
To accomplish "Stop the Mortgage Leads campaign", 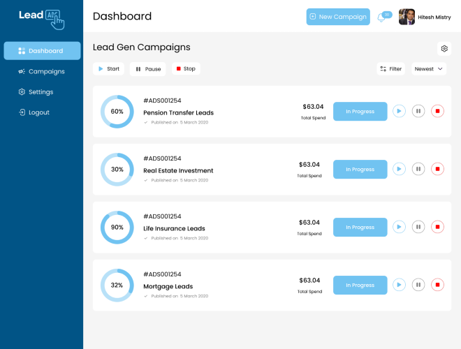I will [437, 285].
